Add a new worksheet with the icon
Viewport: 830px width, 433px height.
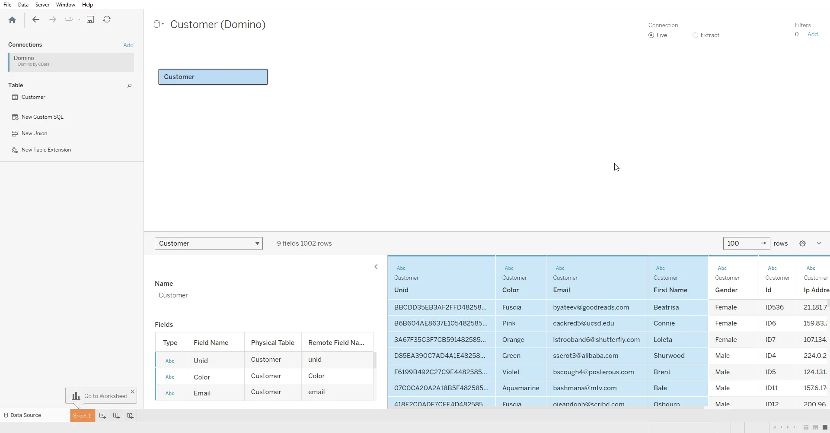102,416
